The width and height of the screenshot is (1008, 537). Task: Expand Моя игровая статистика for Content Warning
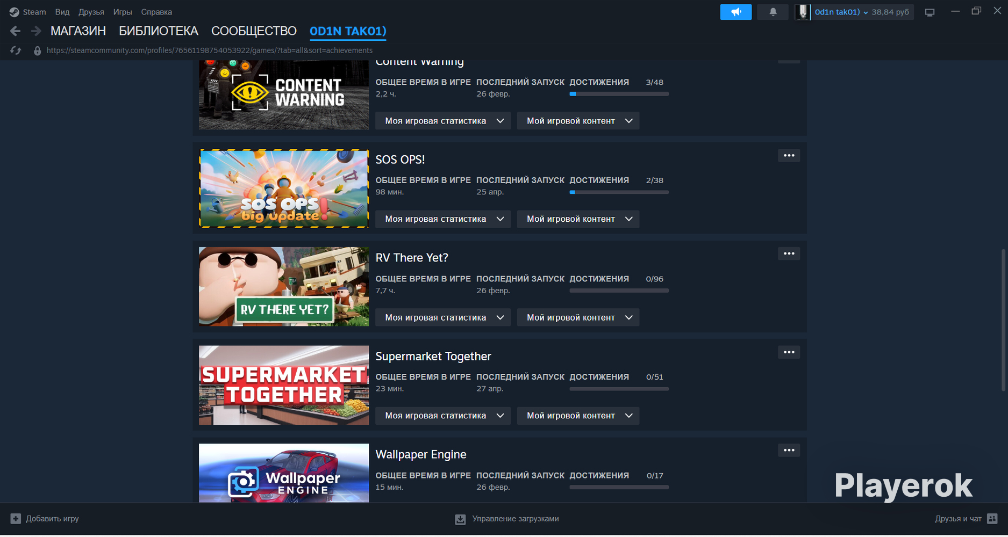(443, 121)
